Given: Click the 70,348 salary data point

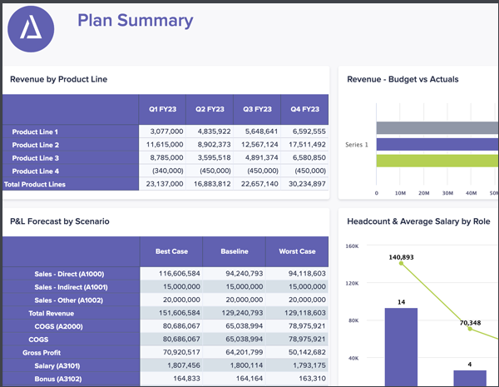Looking at the screenshot, I should (470, 329).
